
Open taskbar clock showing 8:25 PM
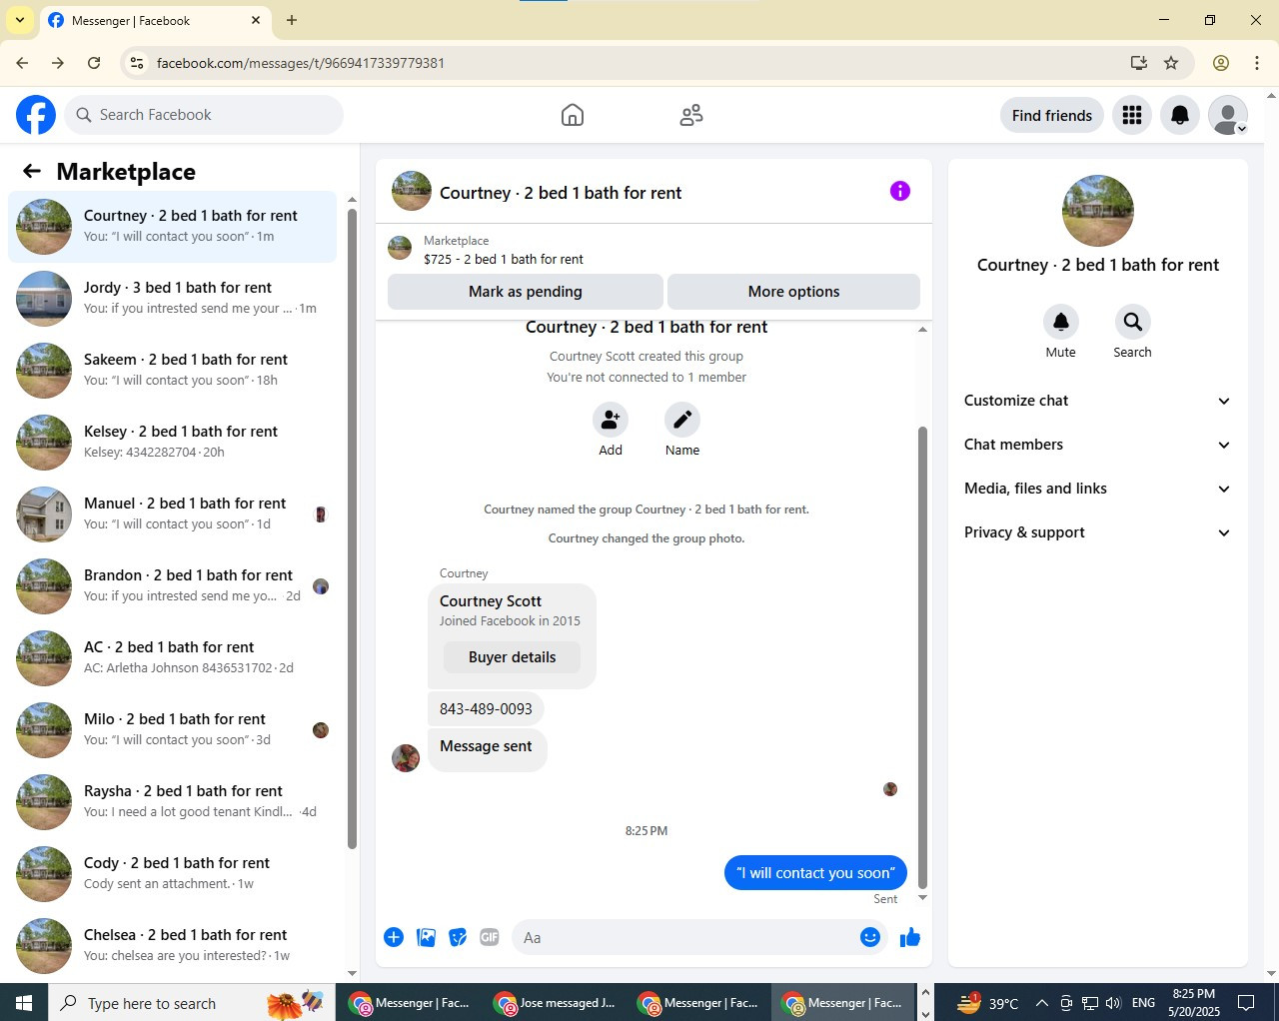(x=1194, y=1002)
